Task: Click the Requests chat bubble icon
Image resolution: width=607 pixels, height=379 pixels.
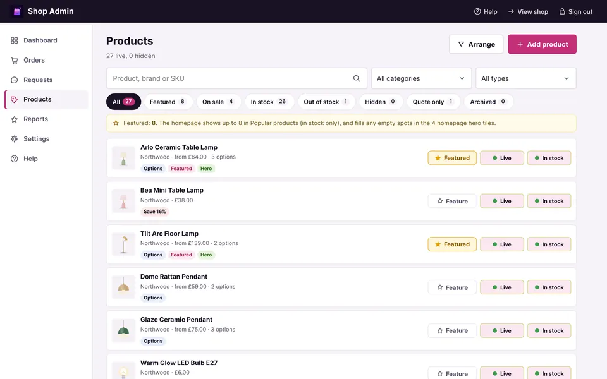Action: pyautogui.click(x=15, y=80)
